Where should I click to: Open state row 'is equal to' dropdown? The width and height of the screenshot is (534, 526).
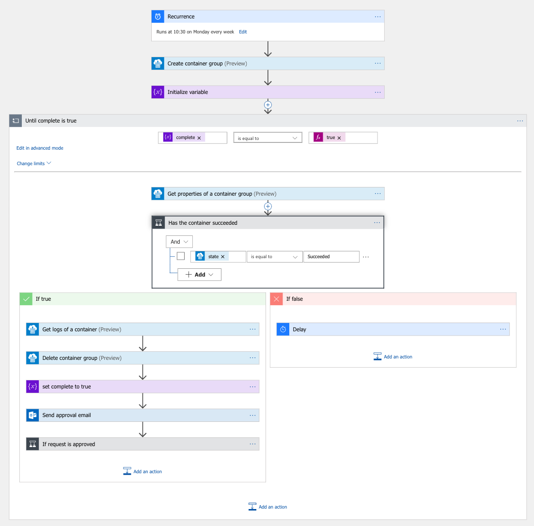click(x=274, y=257)
